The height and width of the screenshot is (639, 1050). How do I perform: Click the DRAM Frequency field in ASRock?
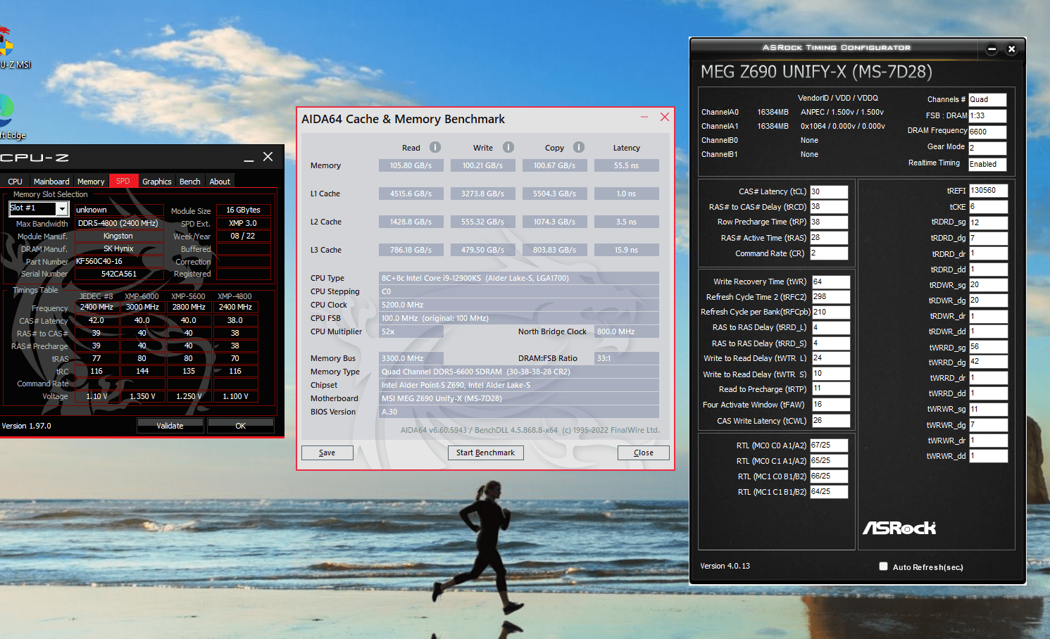point(987,132)
